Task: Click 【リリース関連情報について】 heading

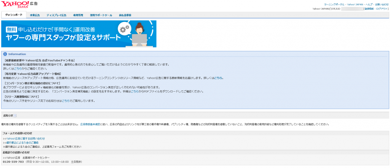Action: coord(22,97)
